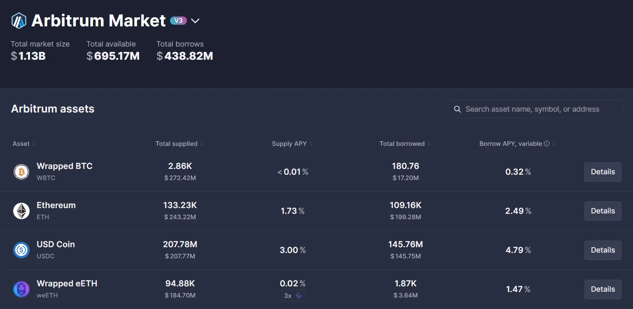Click the Borrow APY info icon

pyautogui.click(x=547, y=144)
